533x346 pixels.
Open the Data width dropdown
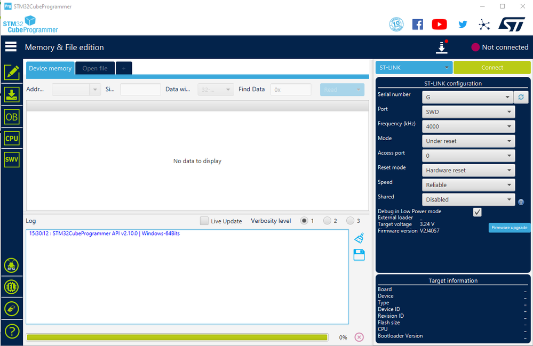(216, 90)
